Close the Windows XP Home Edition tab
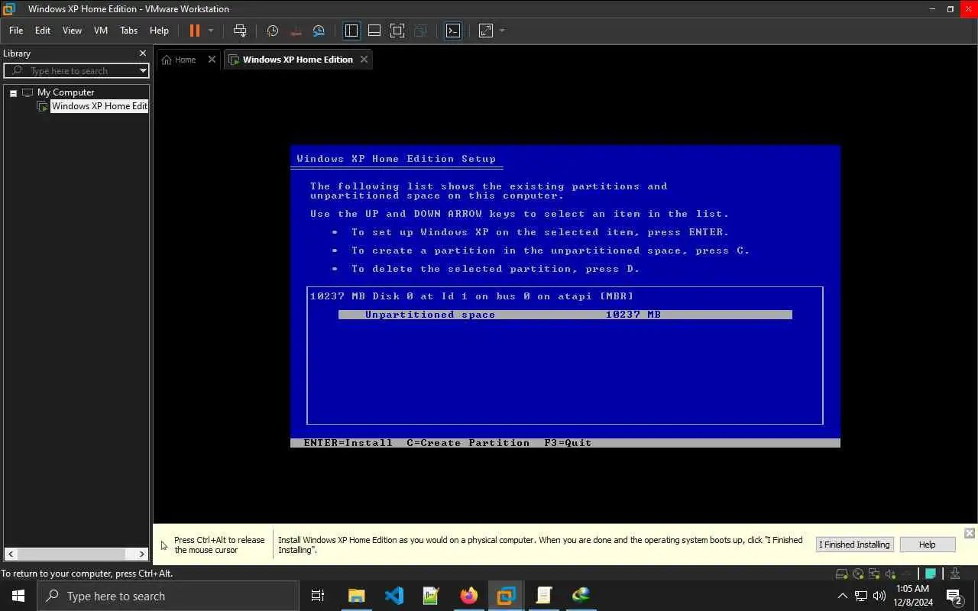This screenshot has width=978, height=611. (x=364, y=60)
